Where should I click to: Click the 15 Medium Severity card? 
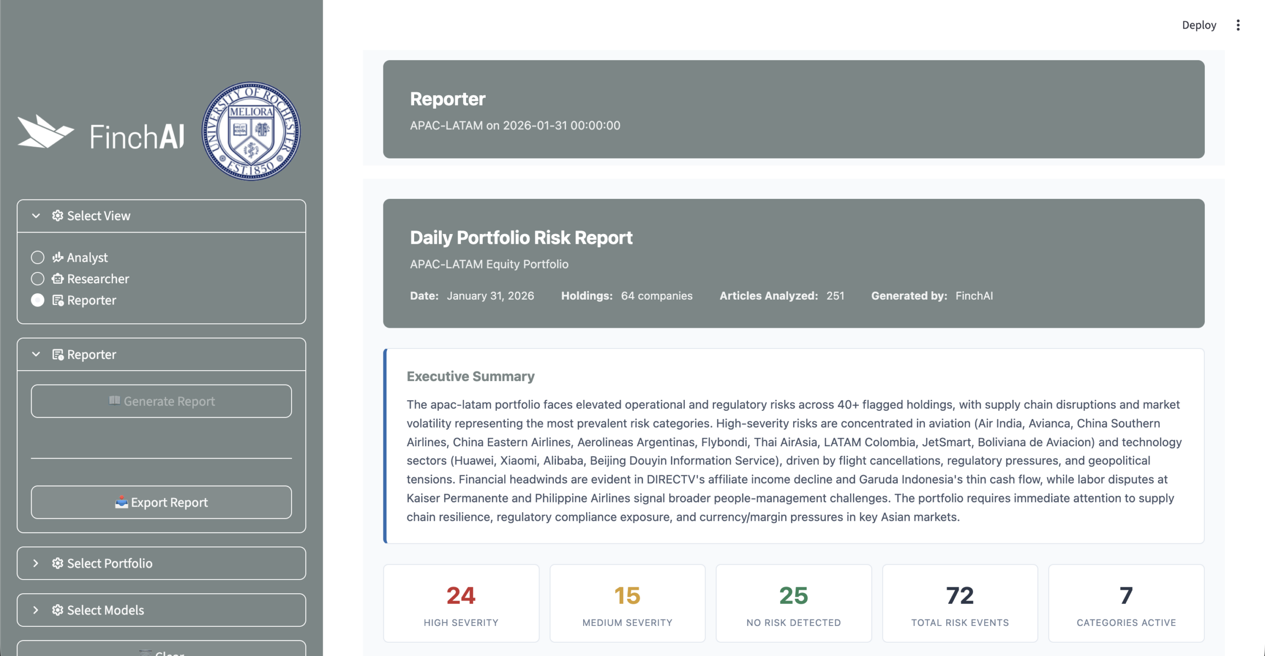point(628,603)
